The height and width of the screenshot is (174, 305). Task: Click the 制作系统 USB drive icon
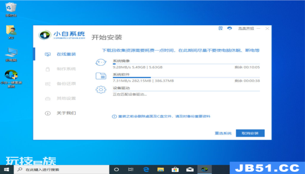pos(47,69)
